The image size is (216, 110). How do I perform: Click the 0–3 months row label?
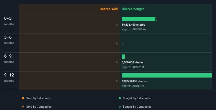pyautogui.click(x=9, y=21)
